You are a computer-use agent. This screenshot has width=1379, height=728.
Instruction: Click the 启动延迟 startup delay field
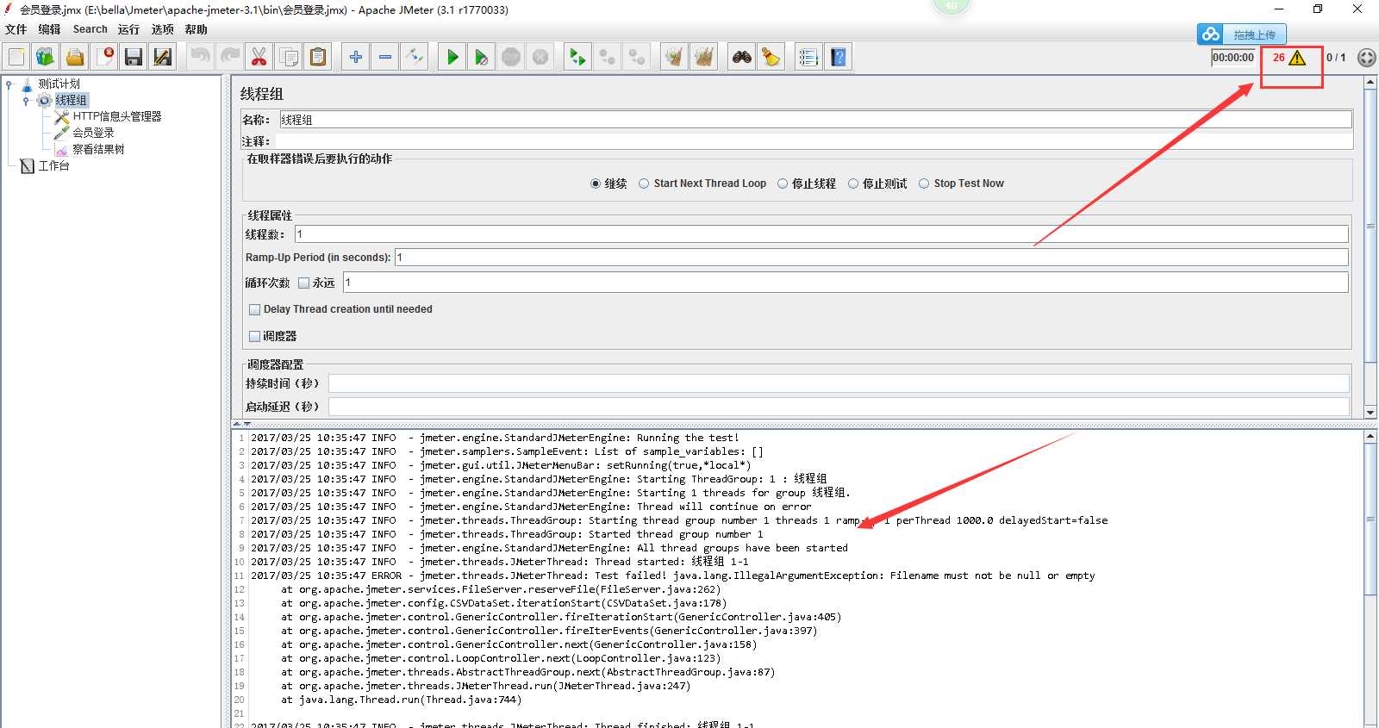pyautogui.click(x=839, y=407)
